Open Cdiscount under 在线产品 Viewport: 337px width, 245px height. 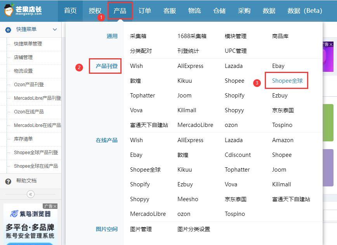click(238, 155)
